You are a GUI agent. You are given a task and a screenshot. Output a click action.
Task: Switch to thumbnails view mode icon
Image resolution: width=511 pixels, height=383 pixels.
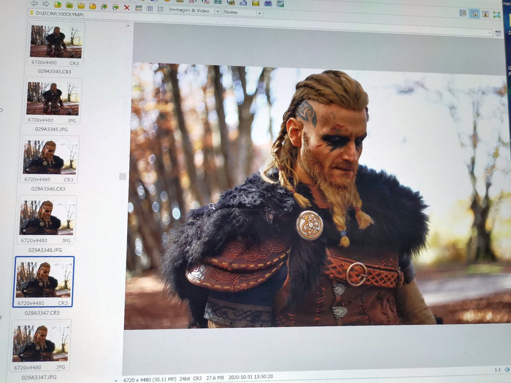[138, 8]
